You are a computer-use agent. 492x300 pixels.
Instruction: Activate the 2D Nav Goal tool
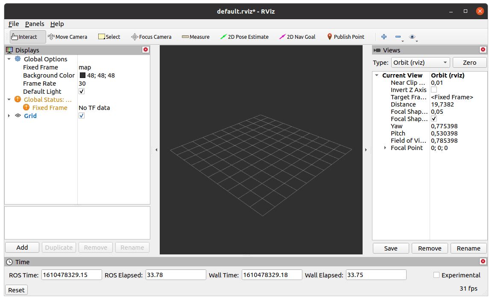[x=297, y=37]
